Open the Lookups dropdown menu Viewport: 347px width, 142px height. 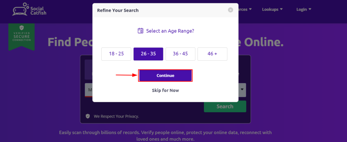[272, 9]
